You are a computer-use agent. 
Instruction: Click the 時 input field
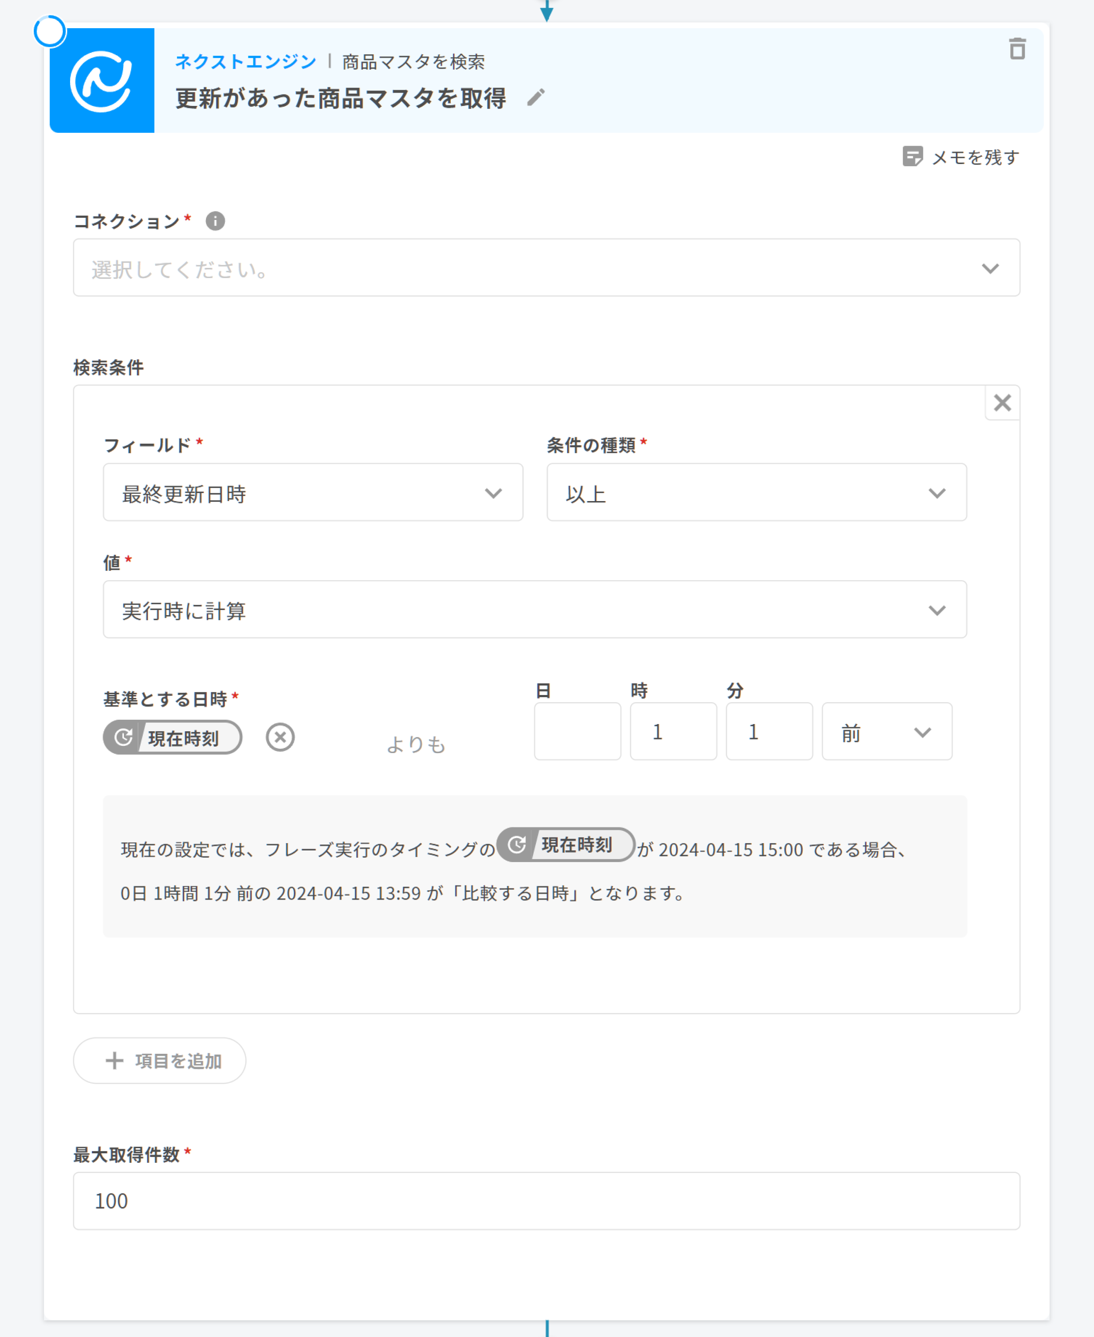pyautogui.click(x=673, y=731)
